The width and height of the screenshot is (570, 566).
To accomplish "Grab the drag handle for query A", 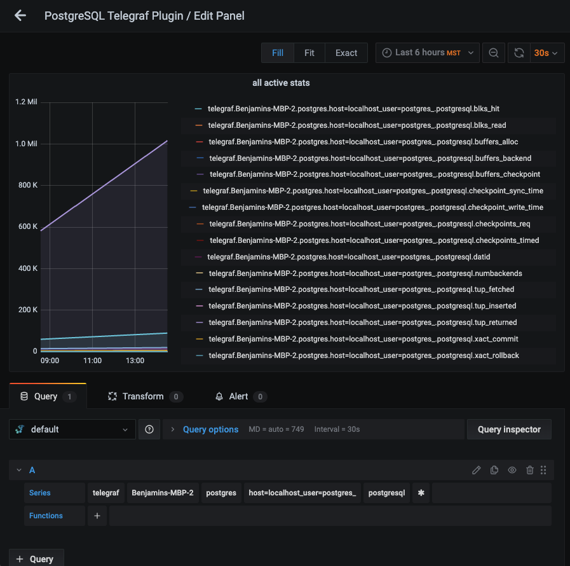I will (x=543, y=470).
